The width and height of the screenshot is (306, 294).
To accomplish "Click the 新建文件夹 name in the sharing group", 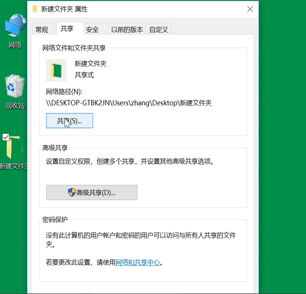I will tap(91, 64).
